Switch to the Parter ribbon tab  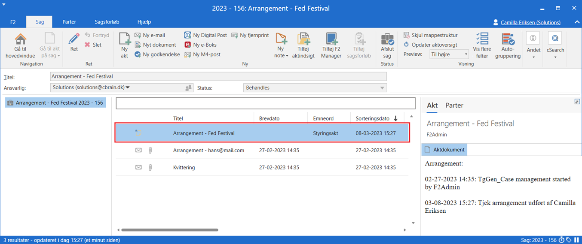tap(69, 22)
